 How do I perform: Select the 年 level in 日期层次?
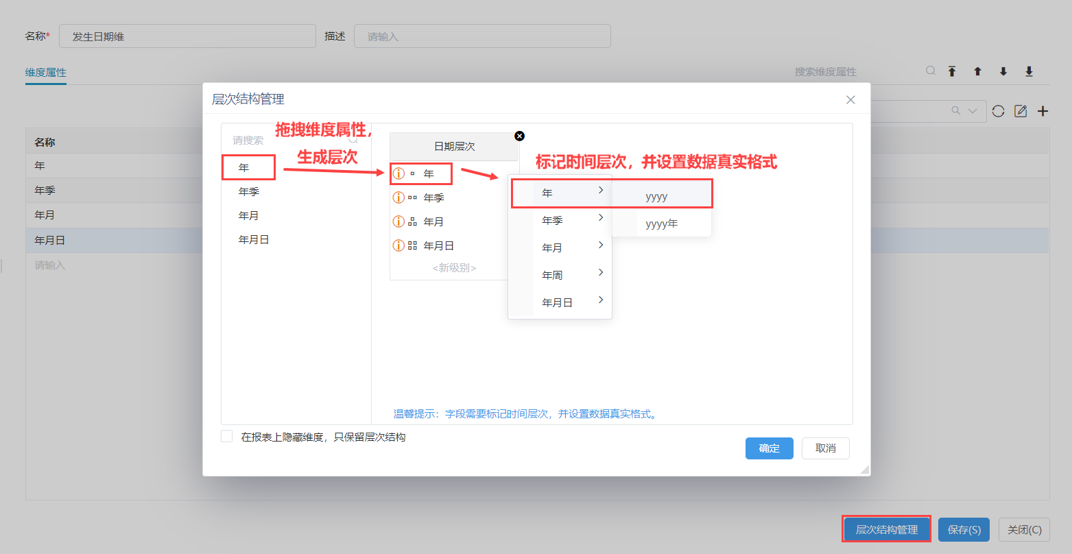click(429, 174)
